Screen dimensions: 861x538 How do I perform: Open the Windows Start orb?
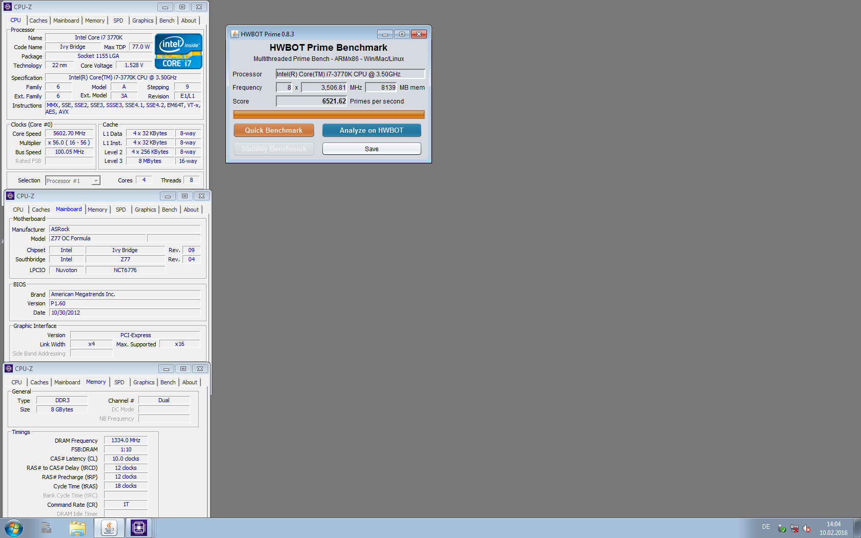click(14, 528)
